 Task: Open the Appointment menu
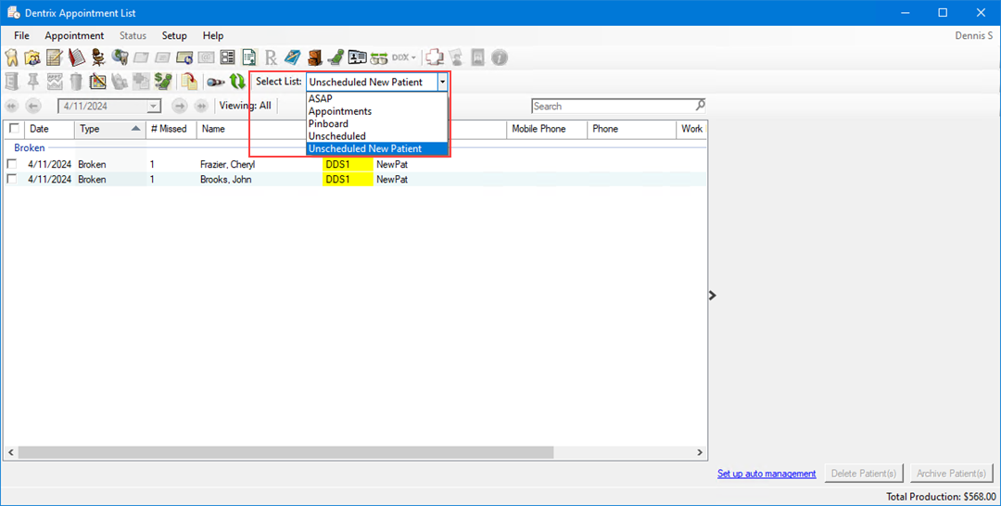[74, 35]
